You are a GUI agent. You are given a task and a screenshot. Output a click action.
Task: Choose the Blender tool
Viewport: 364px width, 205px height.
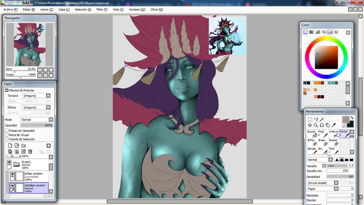[312, 151]
